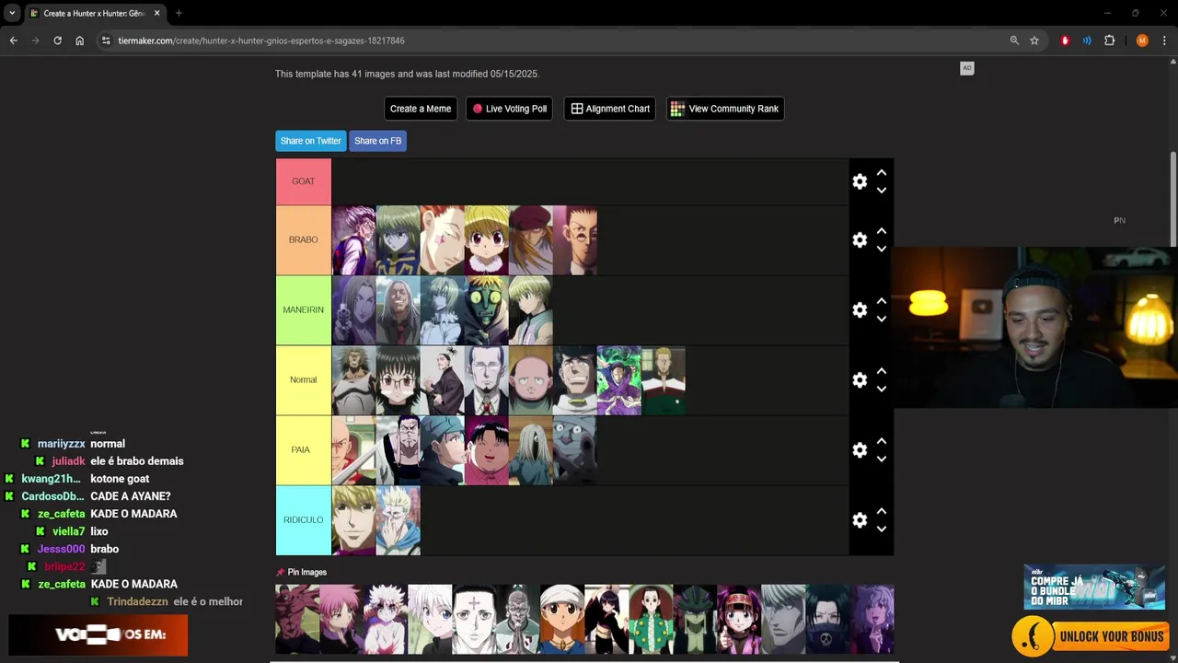Select the pink-haired Machi thumbnail in pool
1178x663 pixels.
[341, 619]
